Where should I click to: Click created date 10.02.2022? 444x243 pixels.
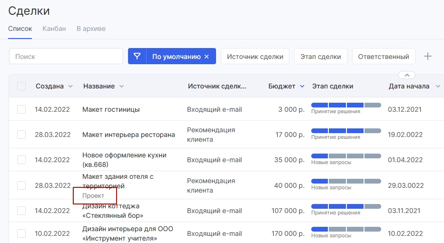tap(52, 233)
